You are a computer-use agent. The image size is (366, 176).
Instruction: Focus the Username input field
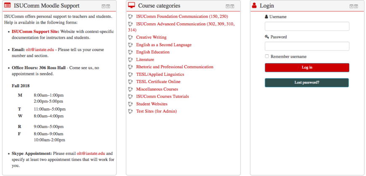[x=307, y=27]
